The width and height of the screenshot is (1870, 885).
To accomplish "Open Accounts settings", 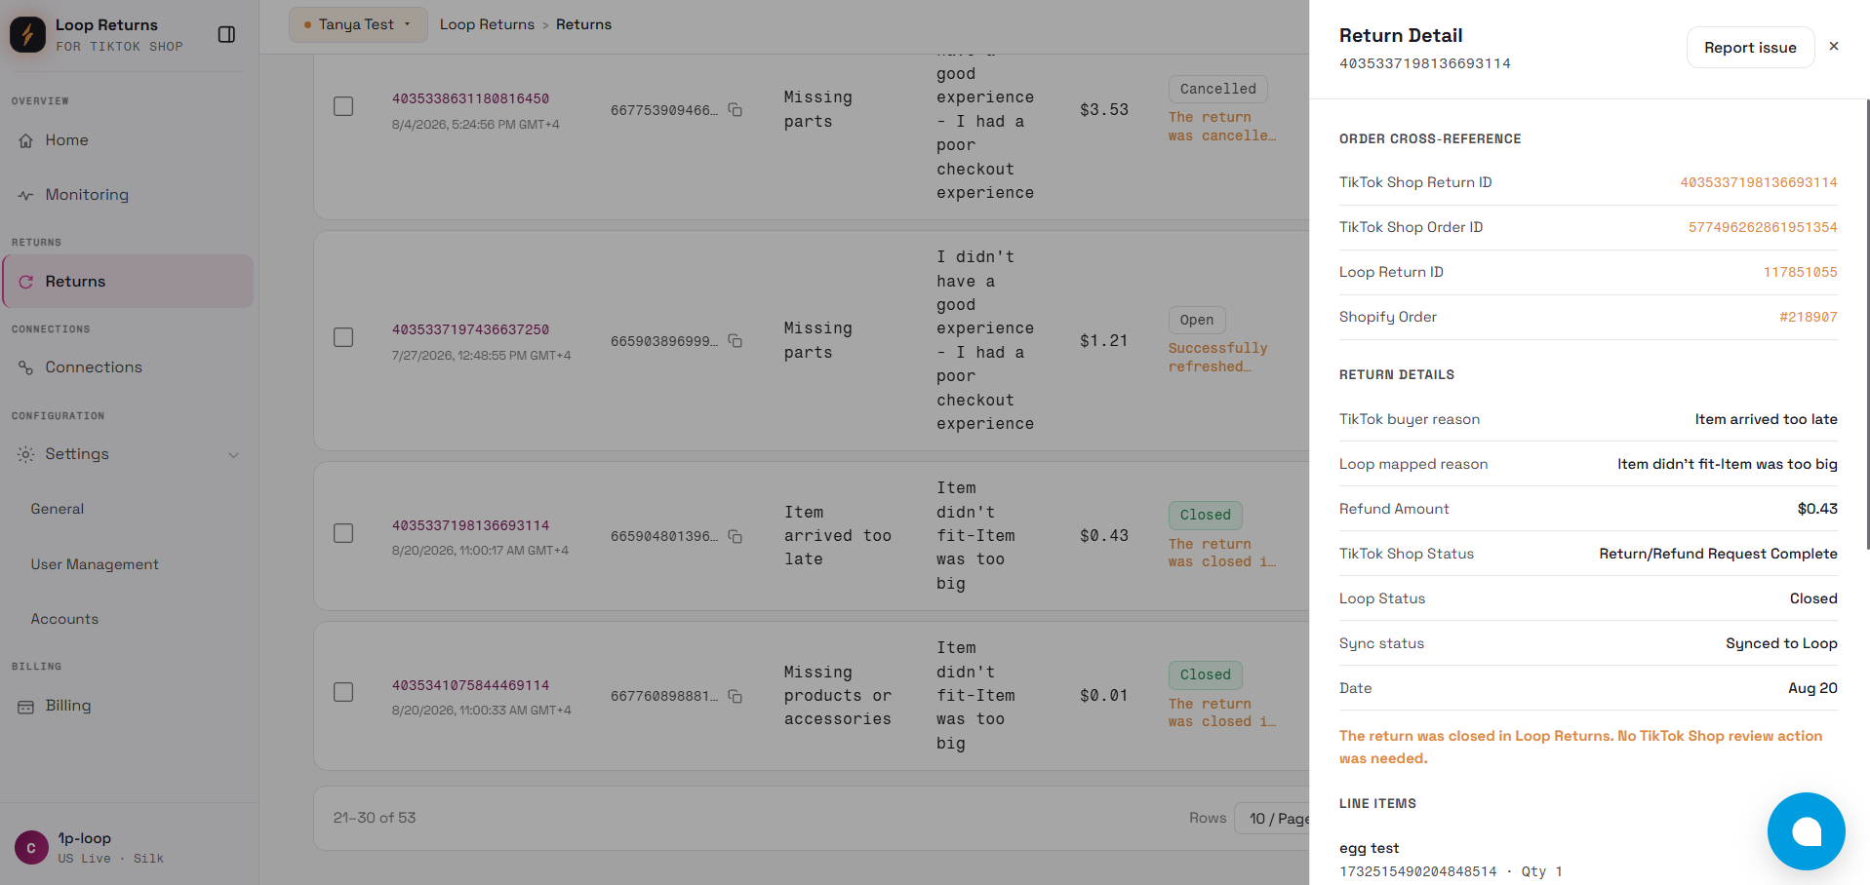I will [x=64, y=619].
